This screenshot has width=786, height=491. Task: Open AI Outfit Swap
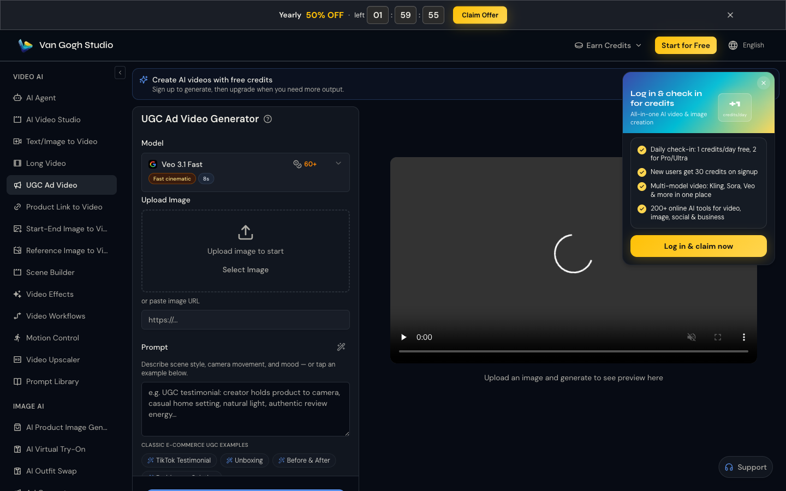point(62,471)
